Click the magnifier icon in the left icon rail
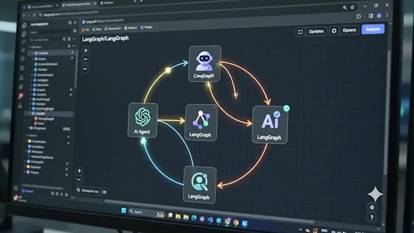The height and width of the screenshot is (233, 414). [x=24, y=42]
